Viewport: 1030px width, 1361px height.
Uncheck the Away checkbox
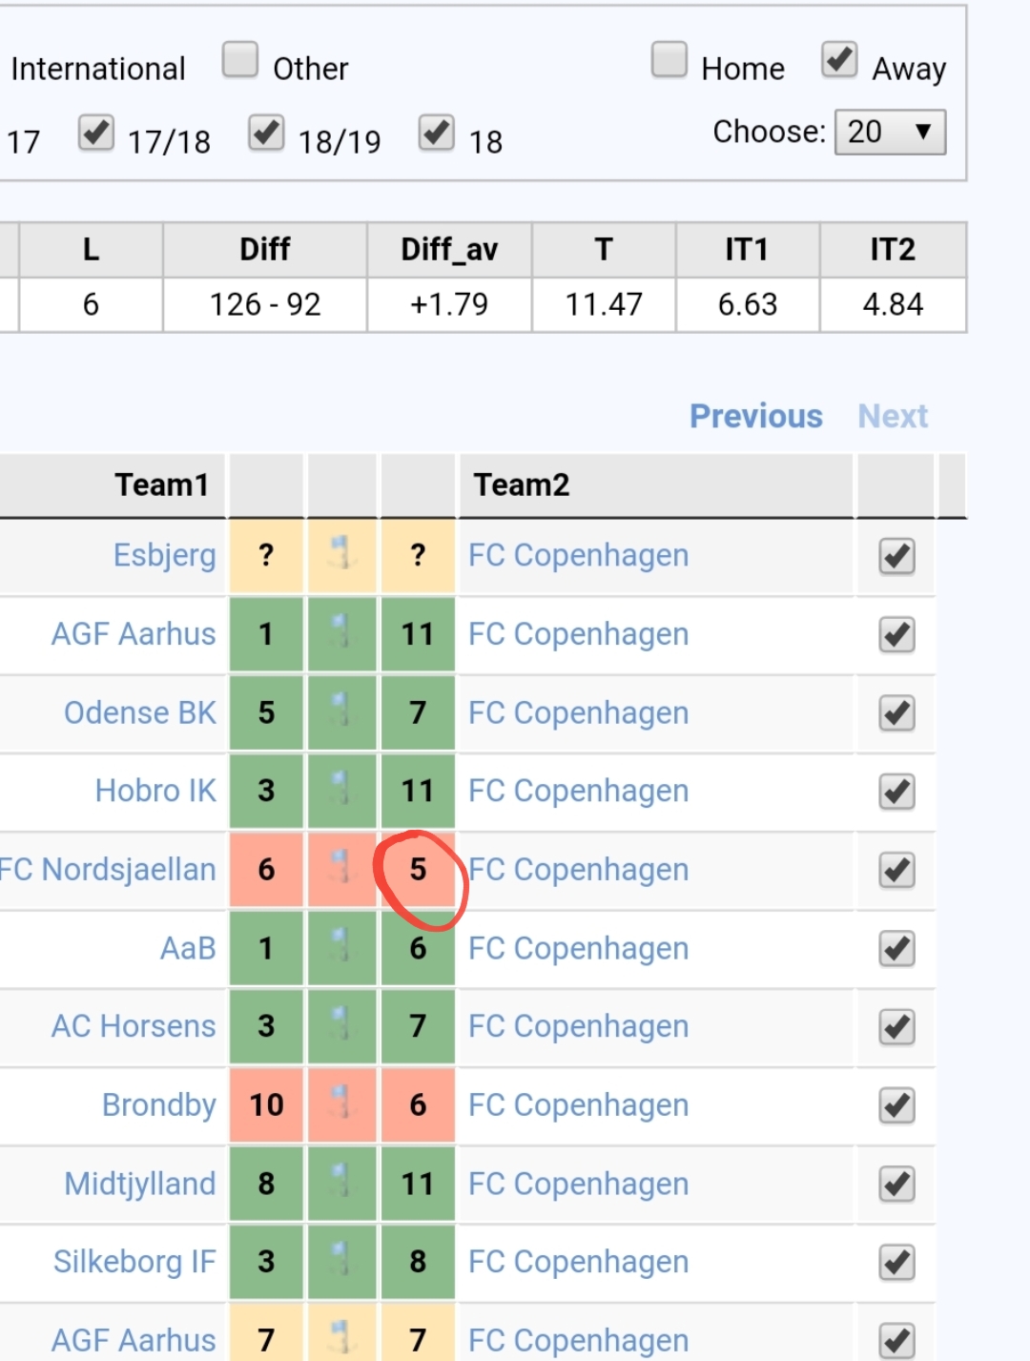pyautogui.click(x=839, y=59)
